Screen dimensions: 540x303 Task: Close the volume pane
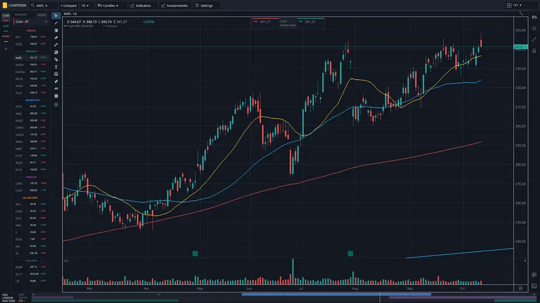pyautogui.click(x=525, y=261)
